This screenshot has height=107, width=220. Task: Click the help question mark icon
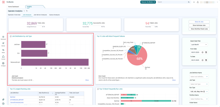(x=3, y=104)
